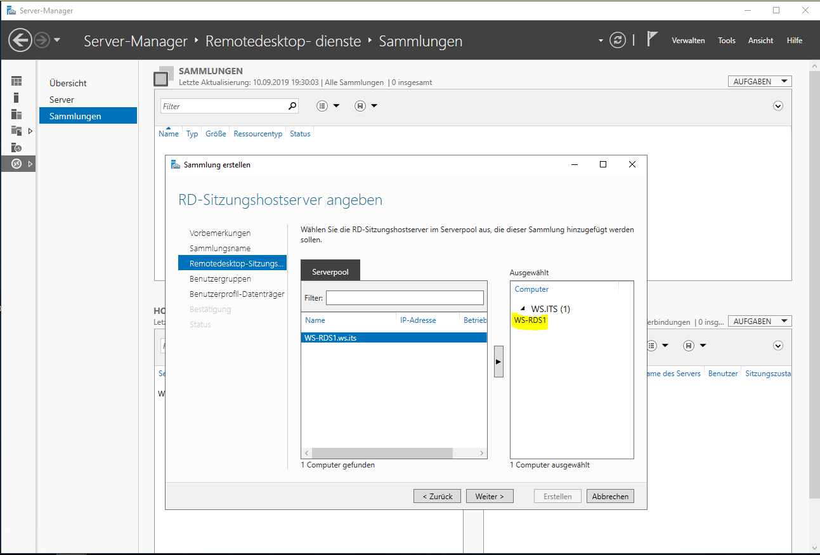
Task: Expand File and Storage Services arrow
Action: pos(30,131)
